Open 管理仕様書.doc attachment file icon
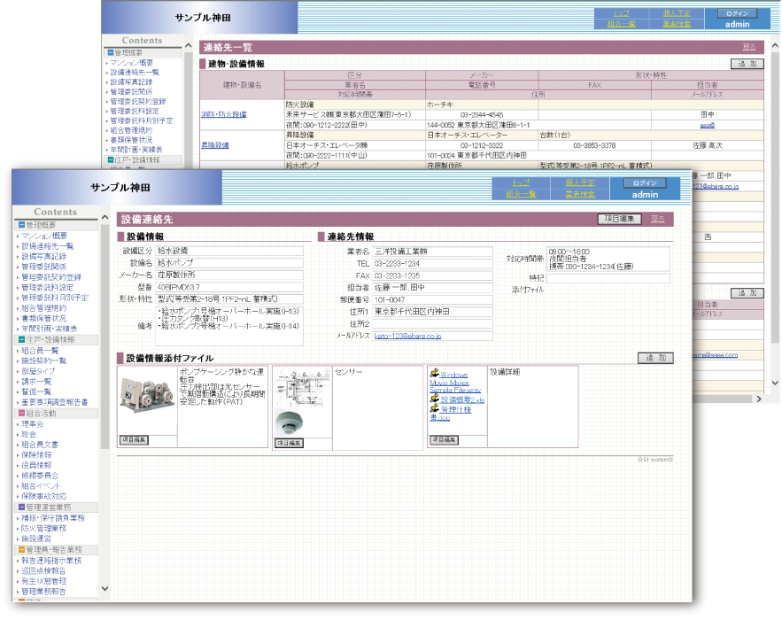 434,408
